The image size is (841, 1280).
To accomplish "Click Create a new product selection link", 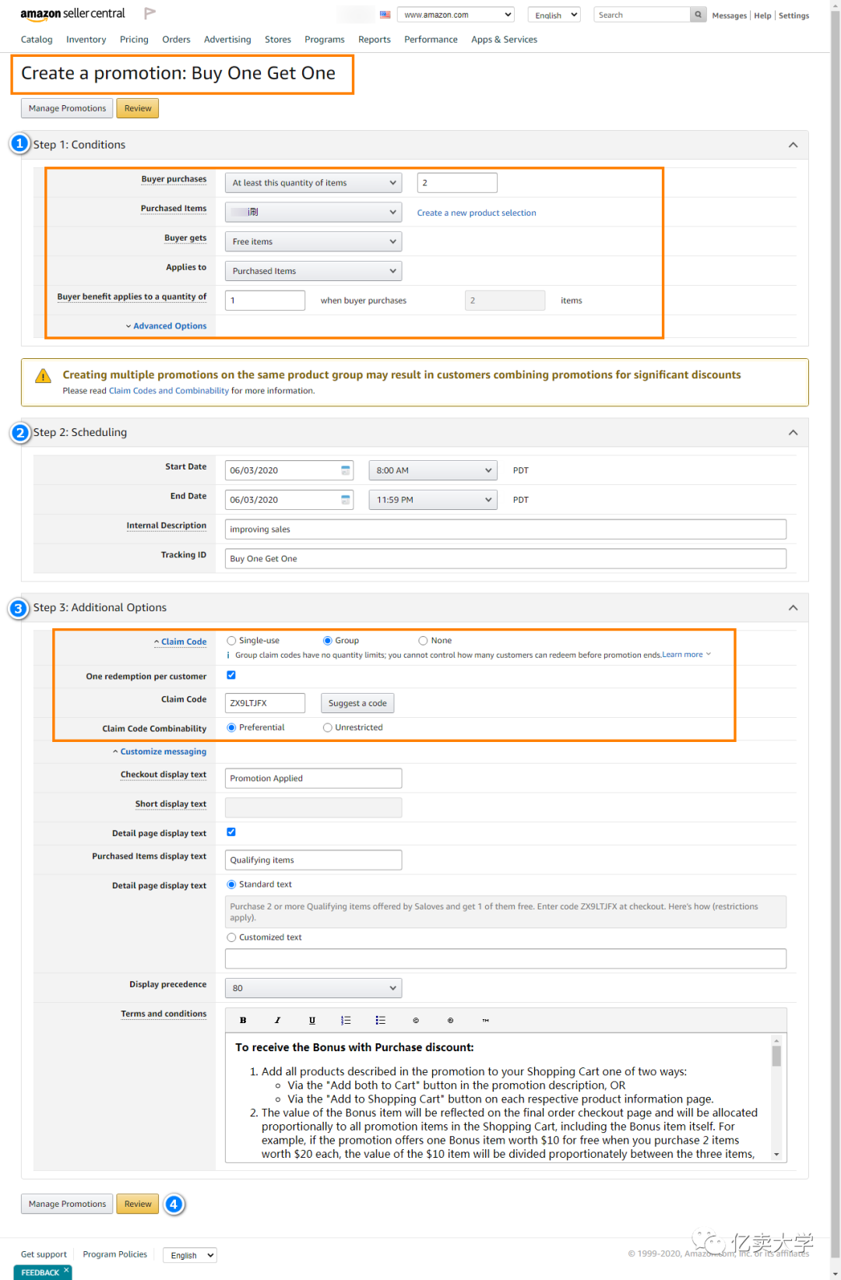I will pos(477,213).
